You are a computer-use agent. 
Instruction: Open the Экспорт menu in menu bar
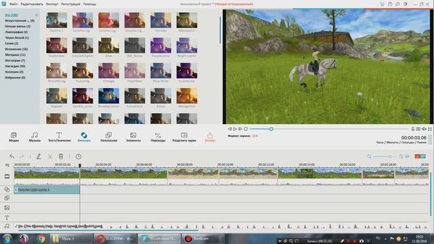tap(52, 4)
